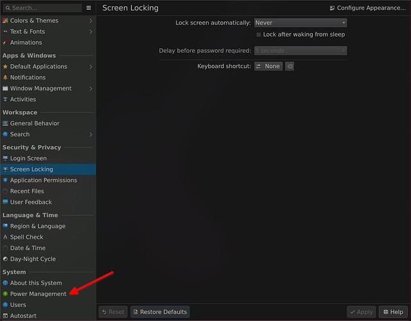Click the Login Screen icon

(5, 159)
